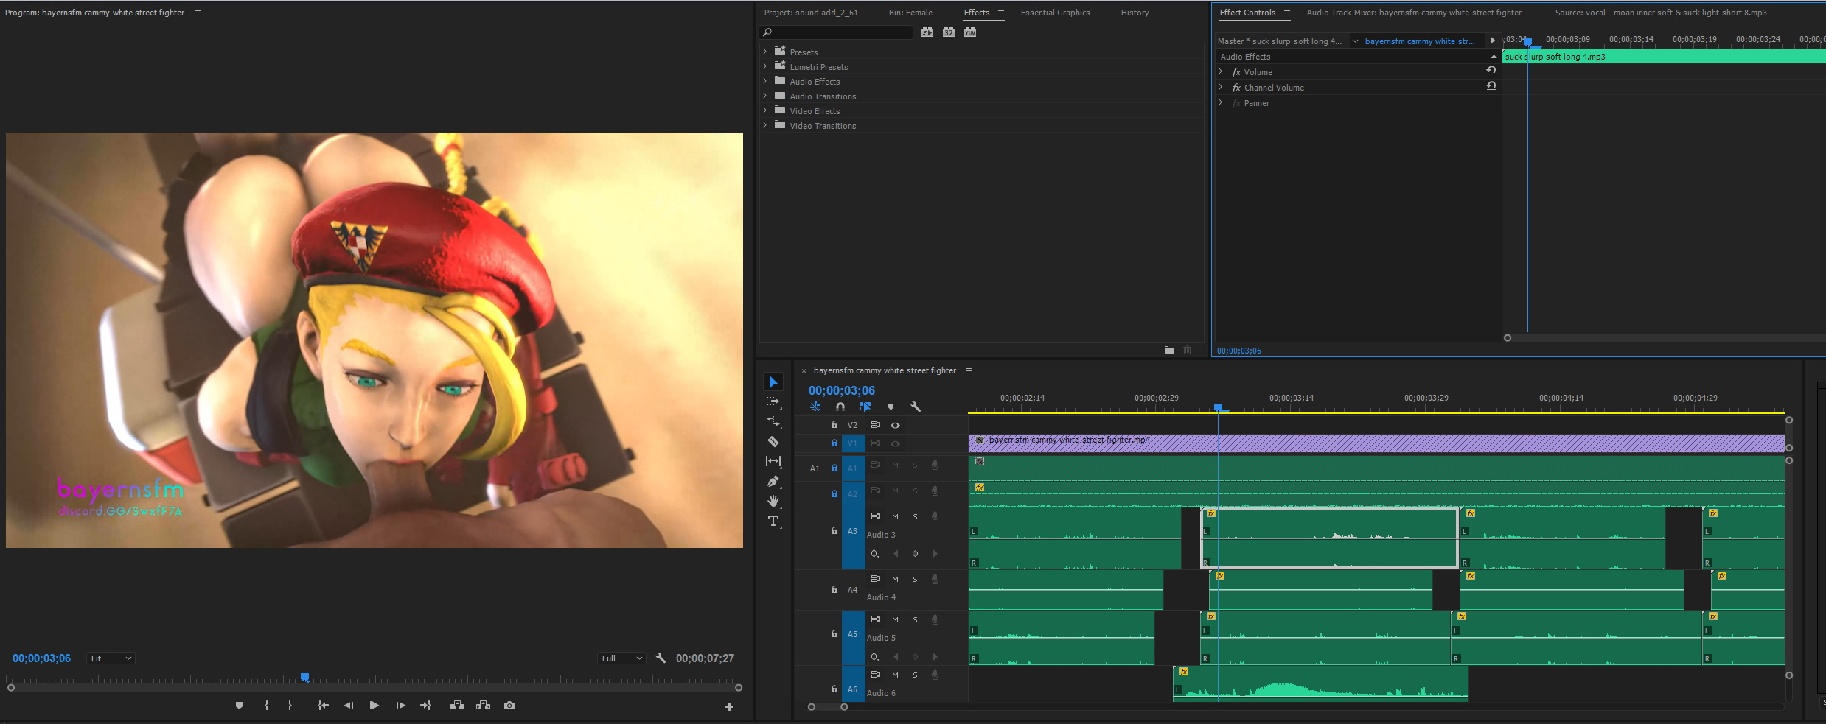Toggle Snap in the timeline header
Image resolution: width=1826 pixels, height=724 pixels.
pyautogui.click(x=840, y=407)
